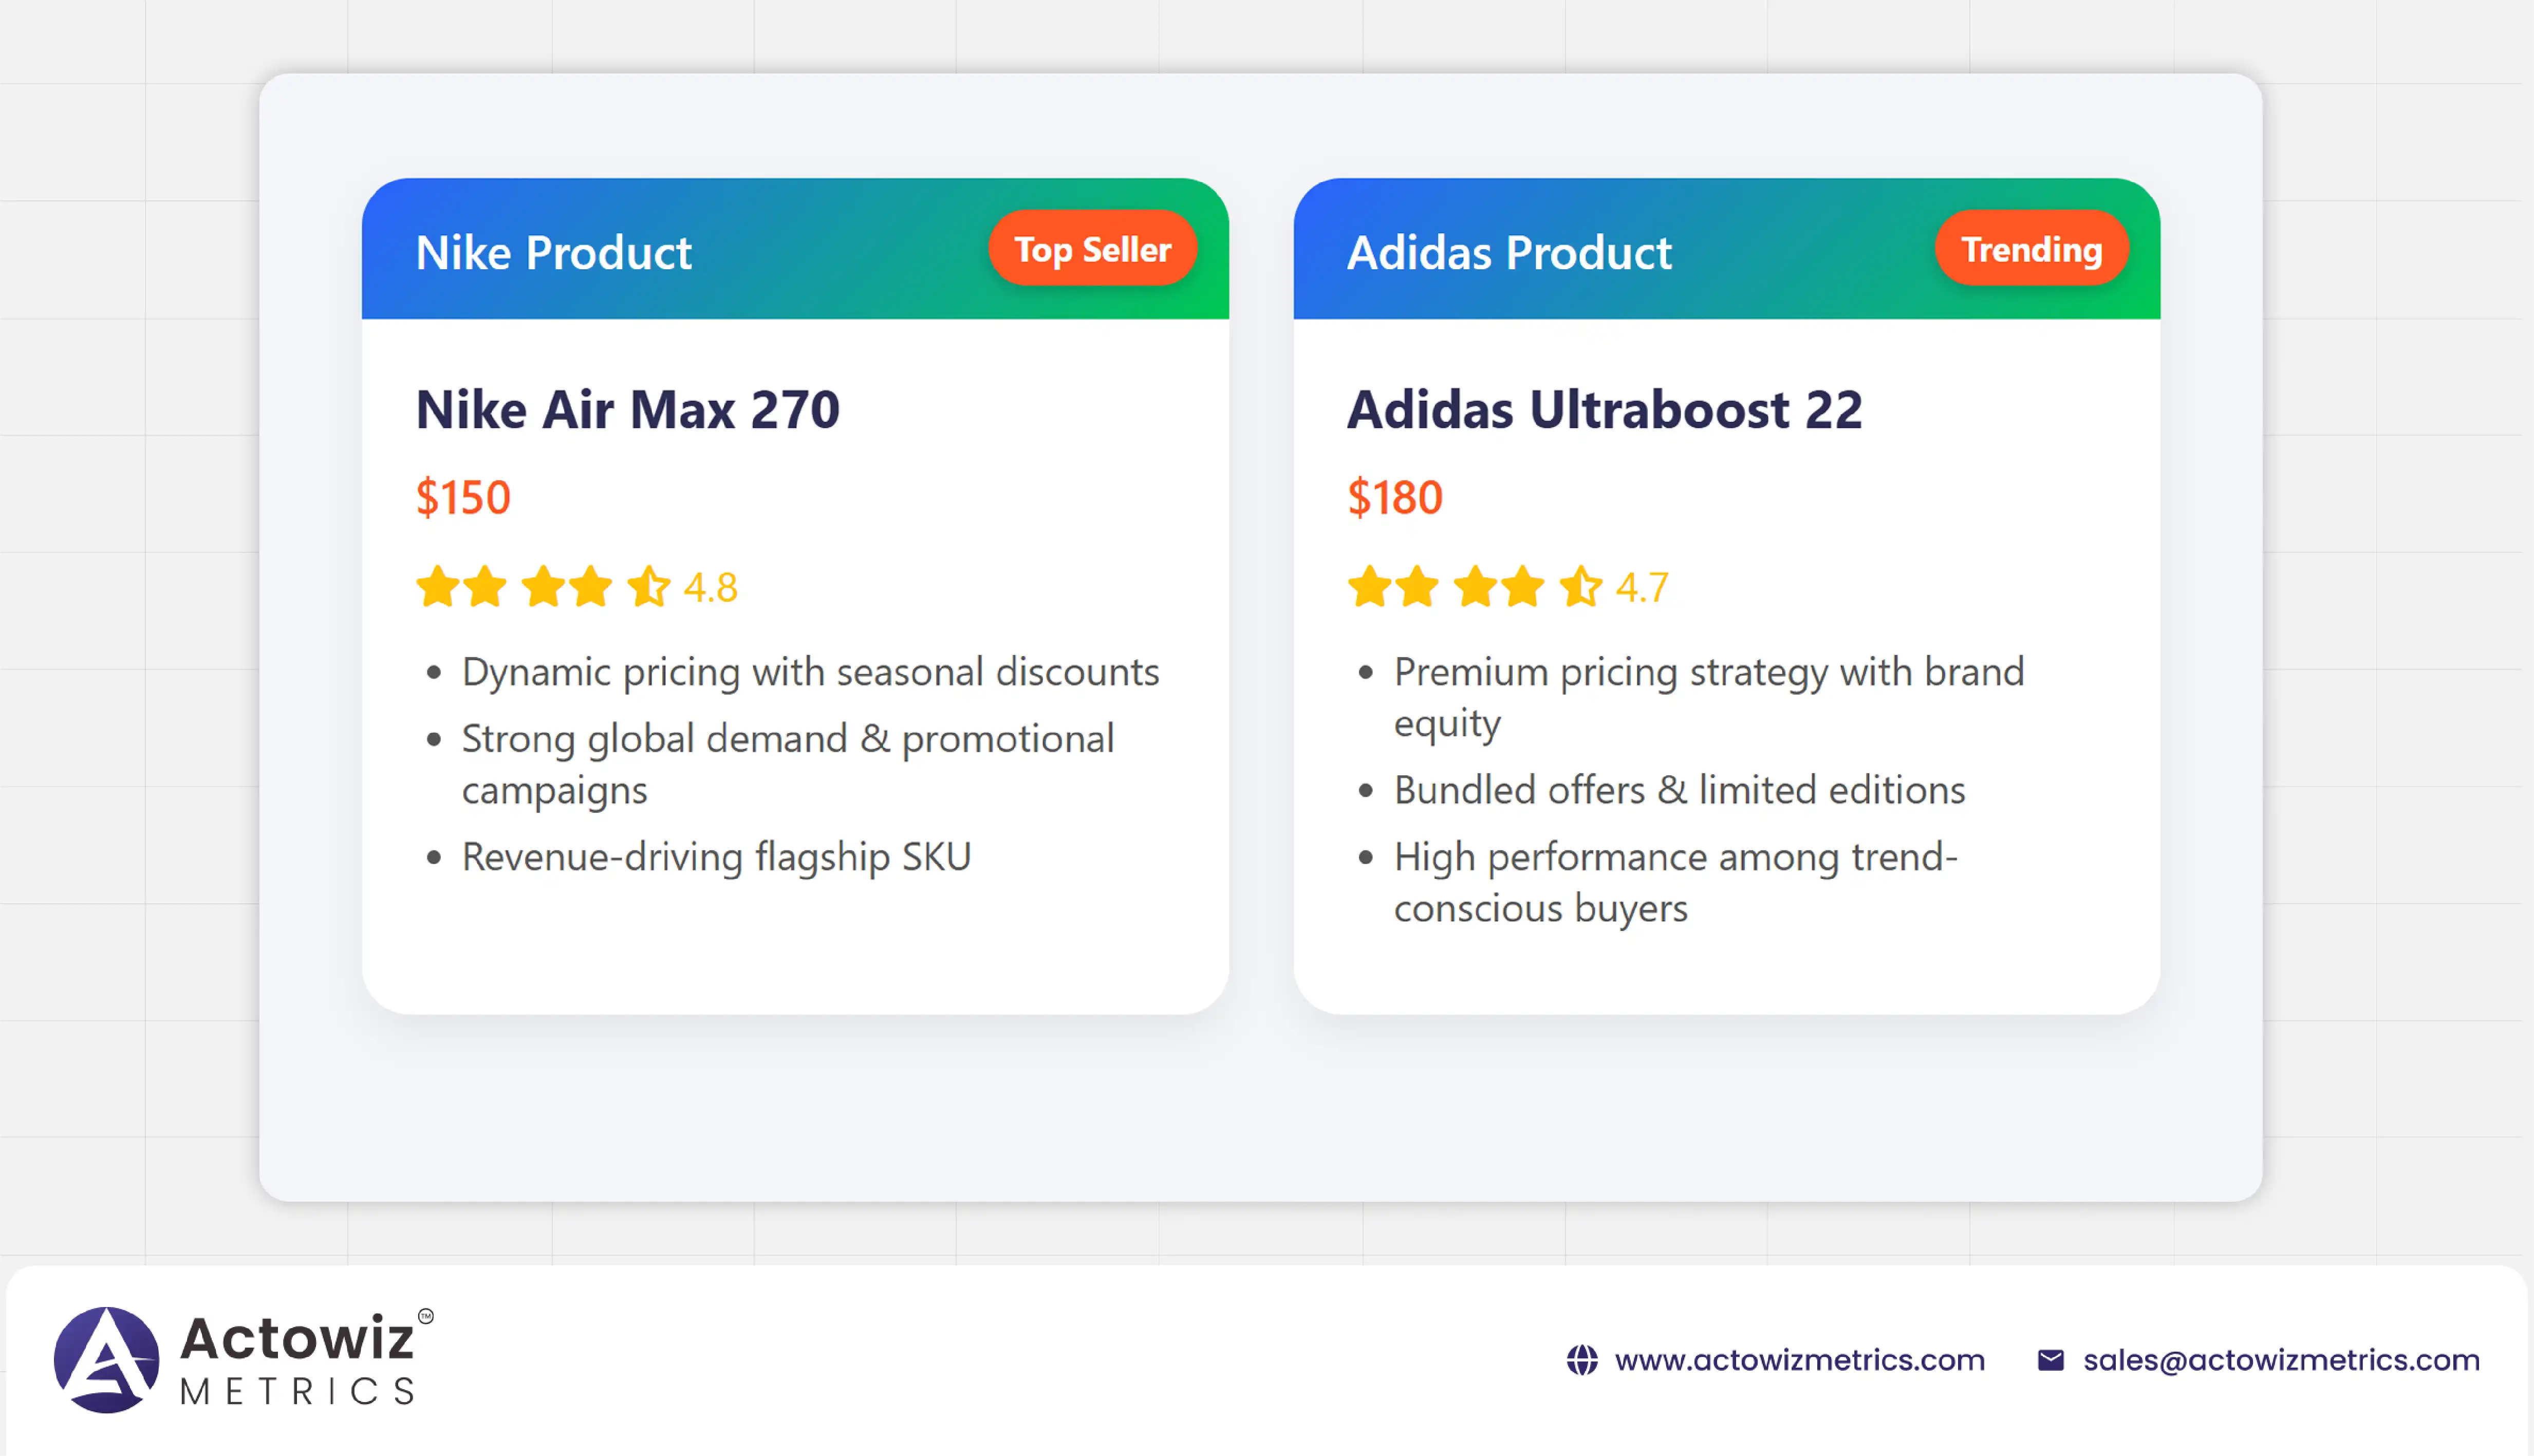Click the 4.8 rating number
The image size is (2534, 1456).
click(711, 588)
